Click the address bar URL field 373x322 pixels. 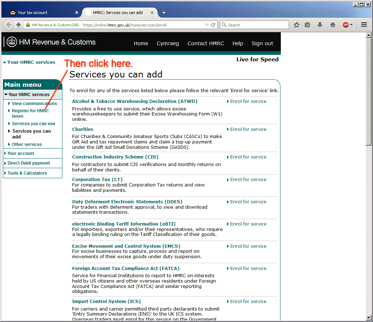143,25
